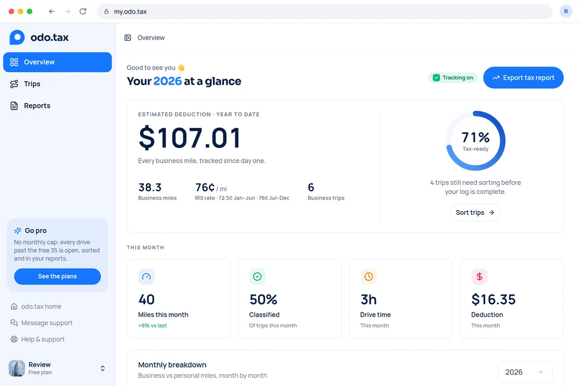Click the Tracking on status badge

pos(453,78)
